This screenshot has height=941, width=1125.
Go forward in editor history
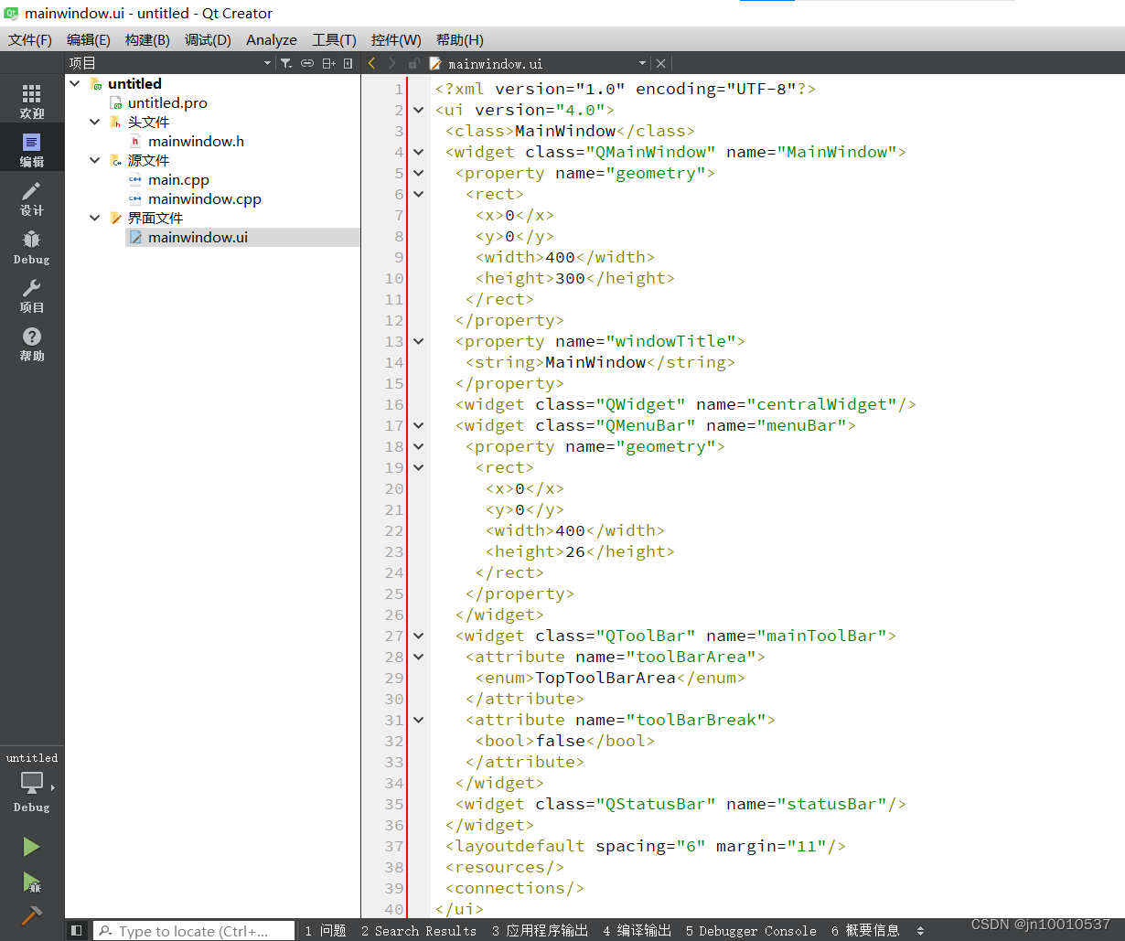[392, 63]
